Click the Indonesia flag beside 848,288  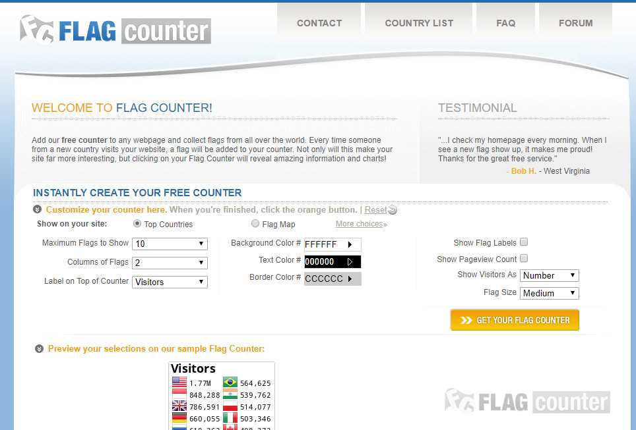pos(179,394)
